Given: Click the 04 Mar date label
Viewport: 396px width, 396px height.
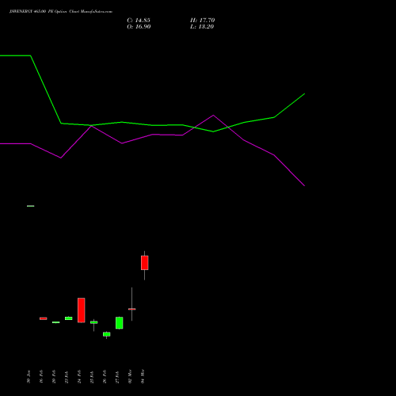Looking at the screenshot, I should pyautogui.click(x=143, y=376).
